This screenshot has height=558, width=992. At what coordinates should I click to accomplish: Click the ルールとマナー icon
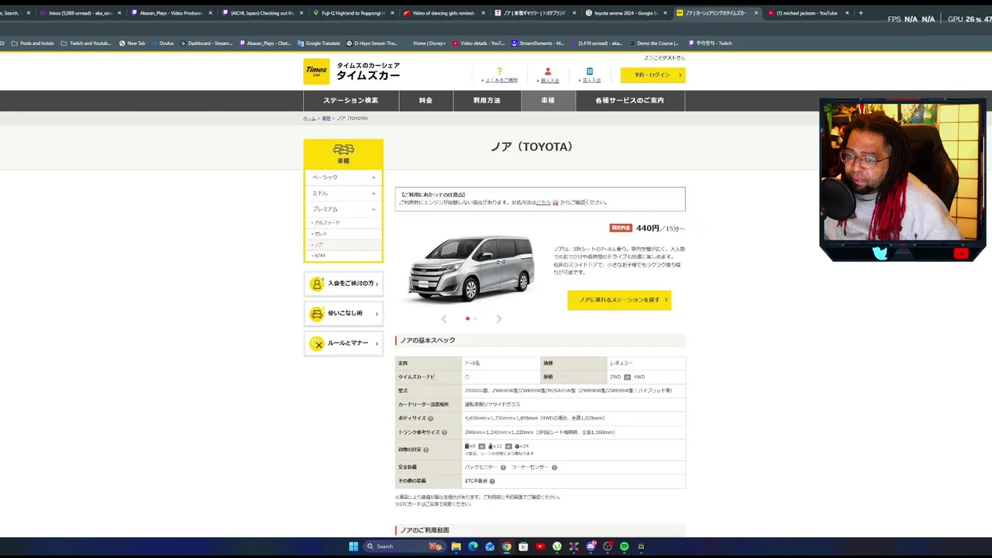point(317,343)
